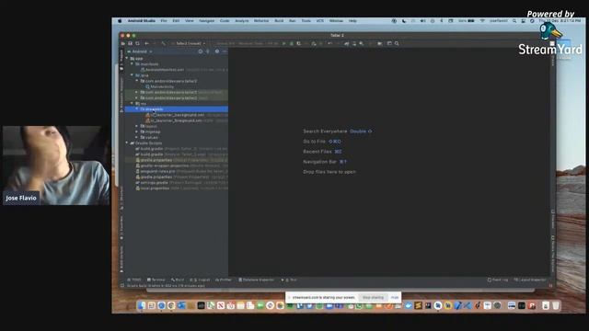Click the Stop sharing button

click(x=373, y=297)
